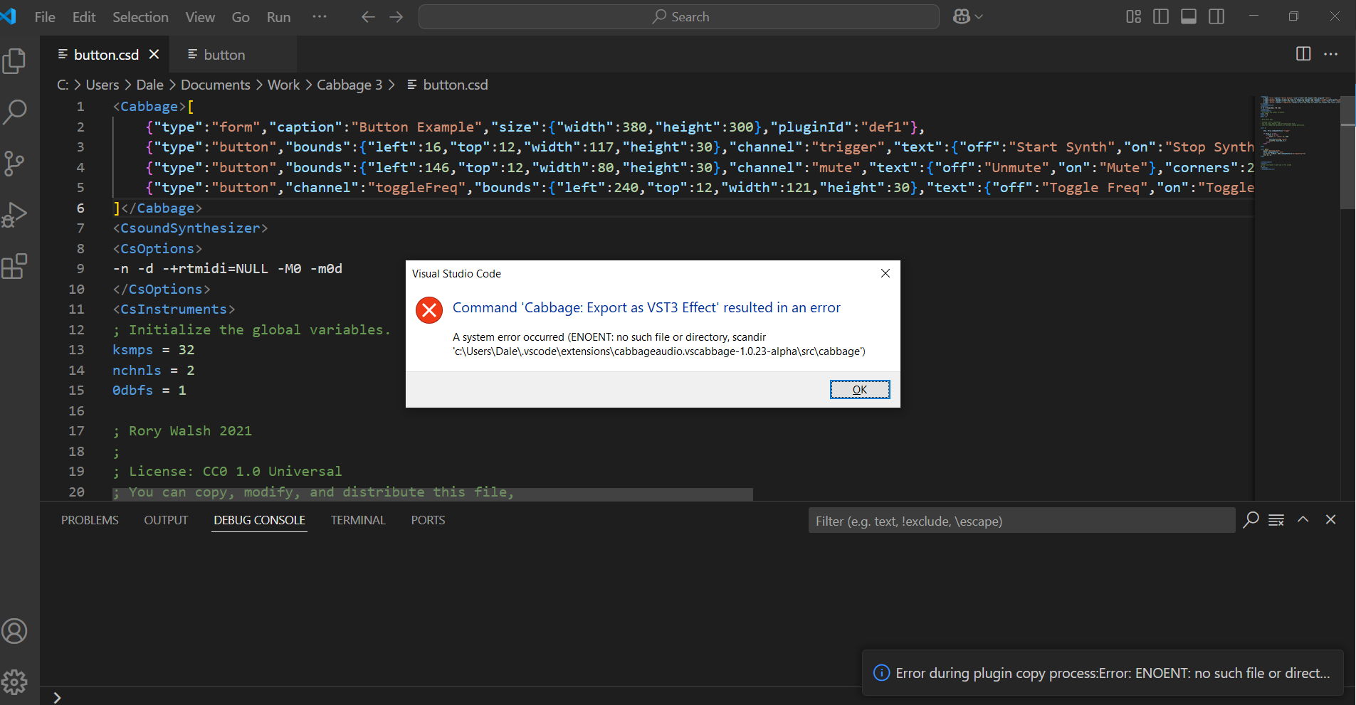Open the Edit menu

[x=84, y=17]
